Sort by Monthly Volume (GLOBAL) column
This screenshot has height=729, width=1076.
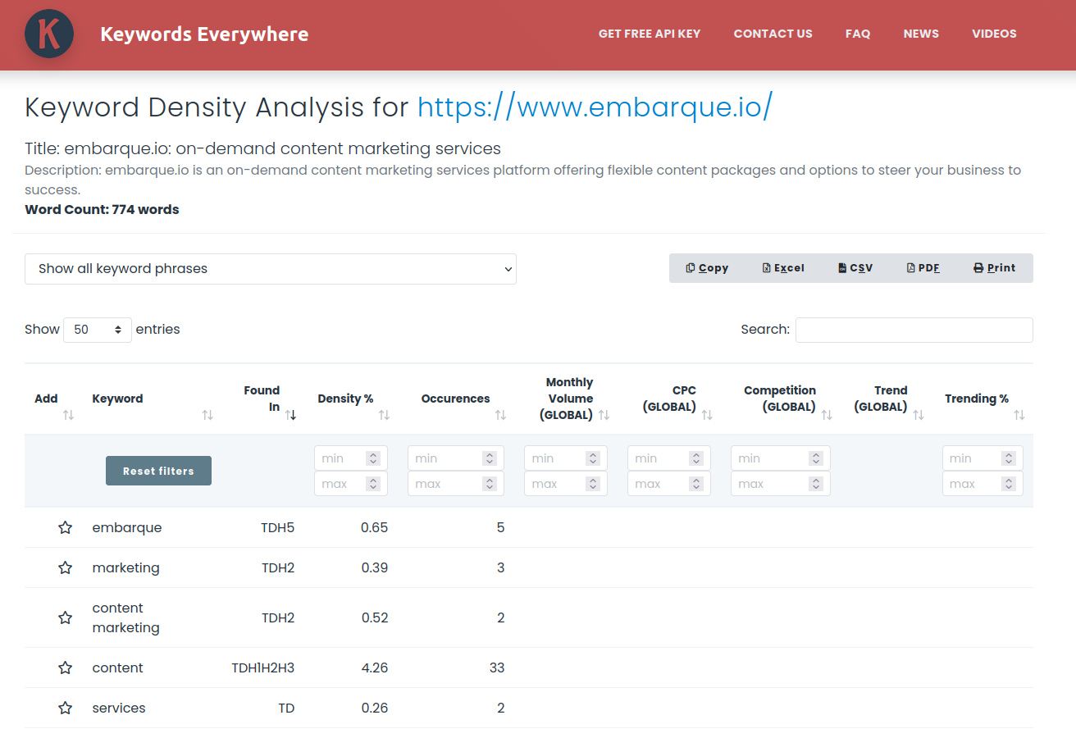point(604,416)
